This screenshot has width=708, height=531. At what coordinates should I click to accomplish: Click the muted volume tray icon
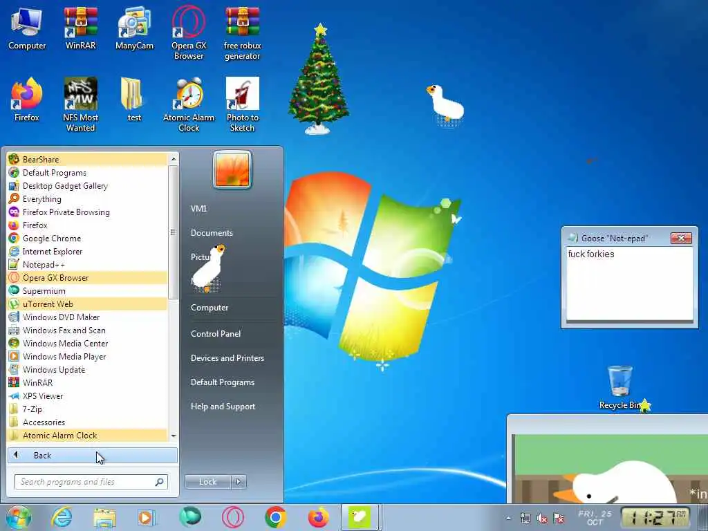click(x=542, y=519)
